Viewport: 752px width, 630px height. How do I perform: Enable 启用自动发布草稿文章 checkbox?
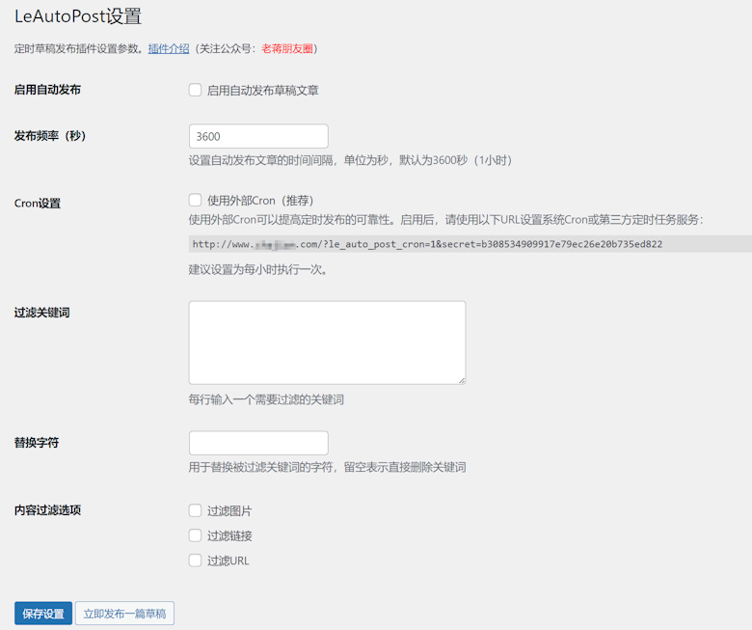195,90
